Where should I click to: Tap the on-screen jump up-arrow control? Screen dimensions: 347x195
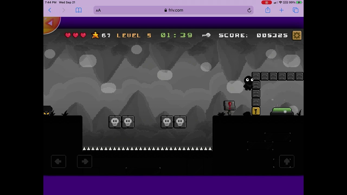287,162
